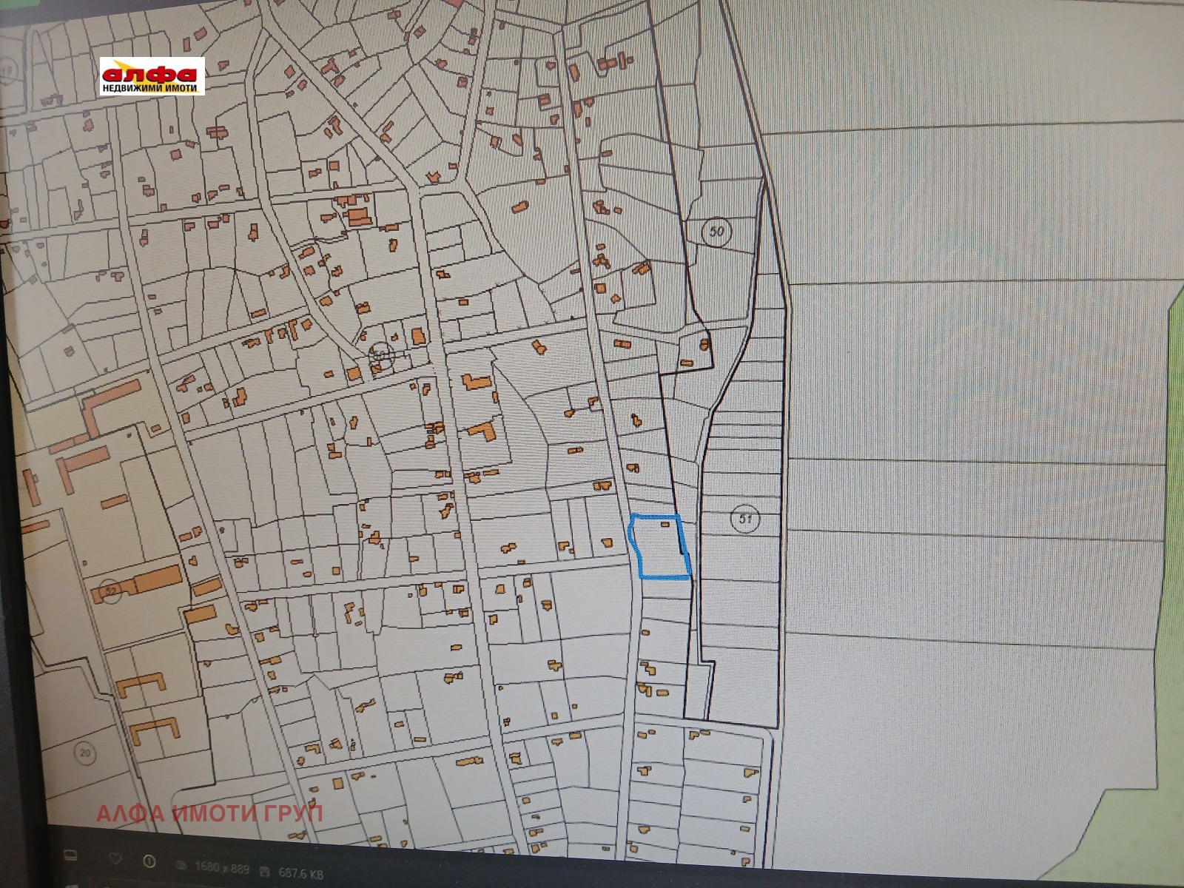Click the circled district number 50
The image size is (1184, 888).
pyautogui.click(x=716, y=231)
